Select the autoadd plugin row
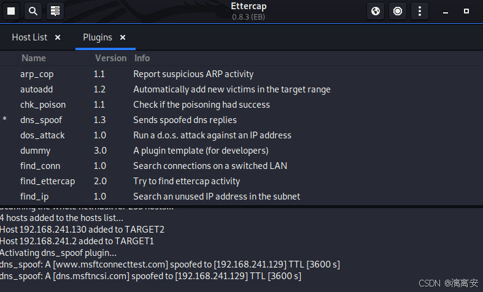Screen dimensions: 483x292 (242, 89)
